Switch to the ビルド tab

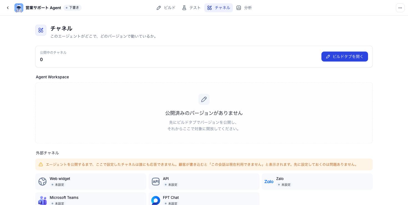coord(166,8)
